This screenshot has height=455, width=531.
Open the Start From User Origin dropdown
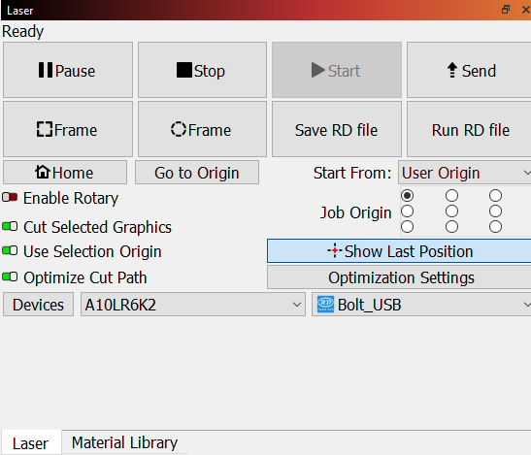465,173
